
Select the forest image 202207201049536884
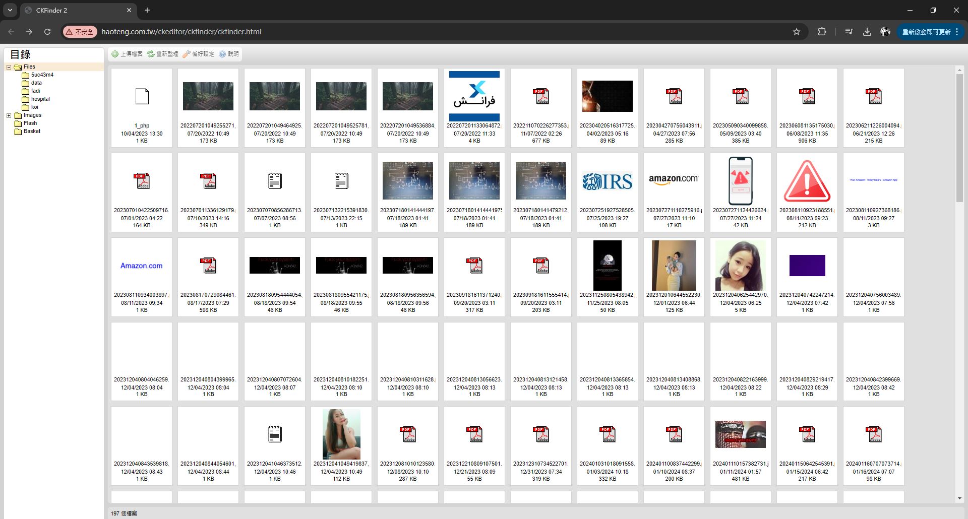point(408,96)
